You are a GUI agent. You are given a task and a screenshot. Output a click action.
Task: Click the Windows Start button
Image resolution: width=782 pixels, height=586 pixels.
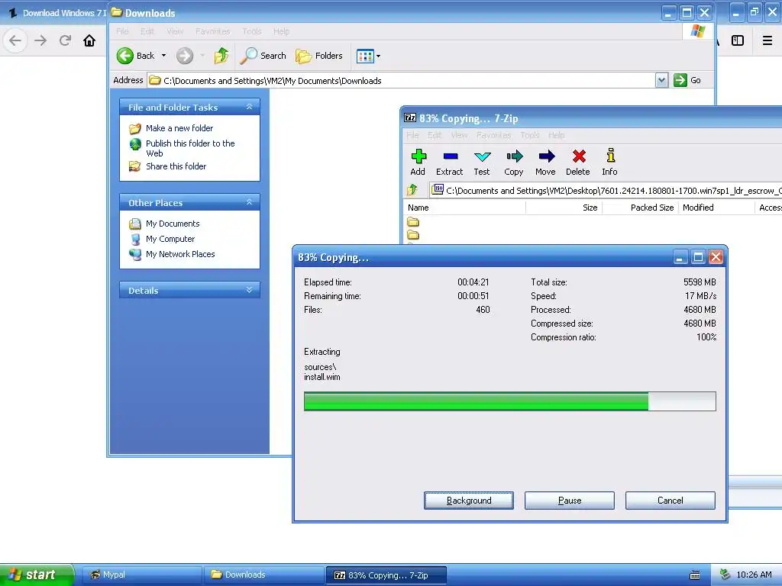pos(37,575)
